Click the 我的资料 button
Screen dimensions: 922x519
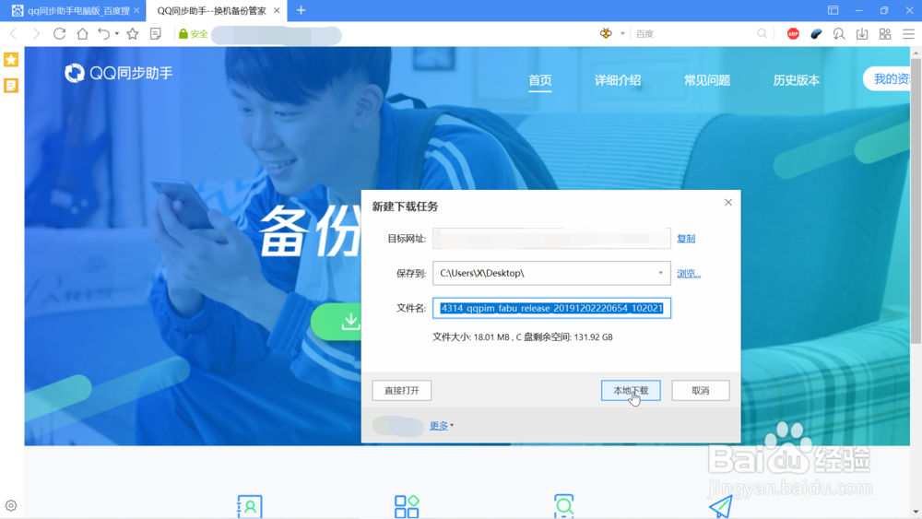coord(887,78)
